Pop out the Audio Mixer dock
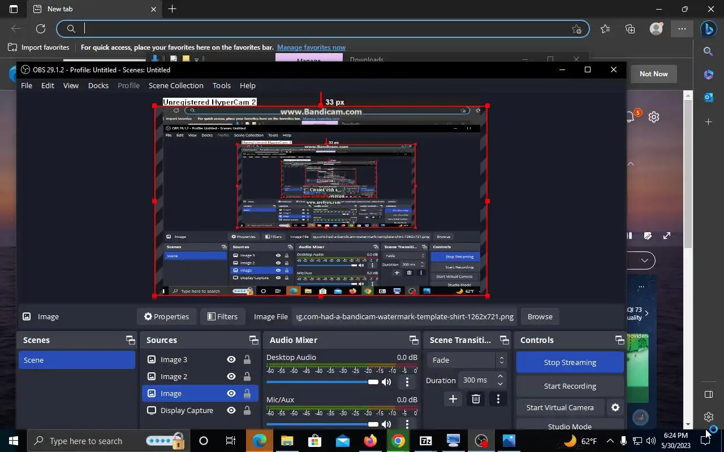This screenshot has width=724, height=452. click(413, 340)
